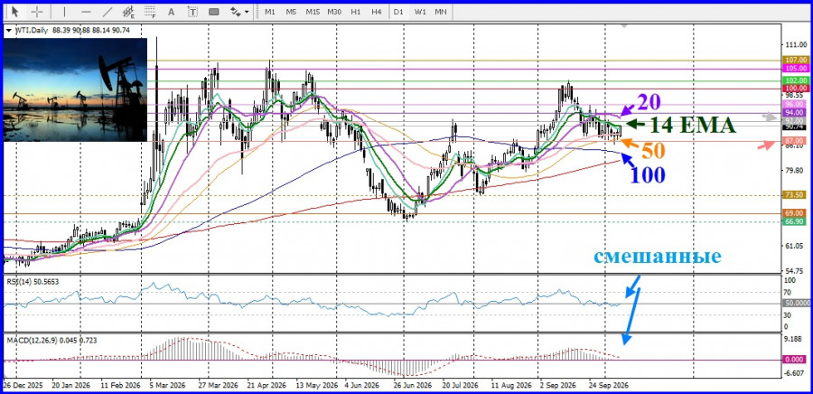The image size is (813, 394).
Task: Click the 111.00 price axis value
Action: 797,45
